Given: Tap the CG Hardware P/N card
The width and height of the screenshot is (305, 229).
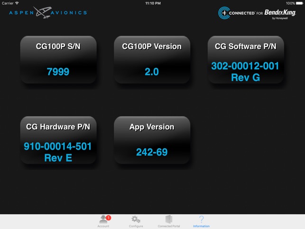Looking at the screenshot, I should (58, 140).
